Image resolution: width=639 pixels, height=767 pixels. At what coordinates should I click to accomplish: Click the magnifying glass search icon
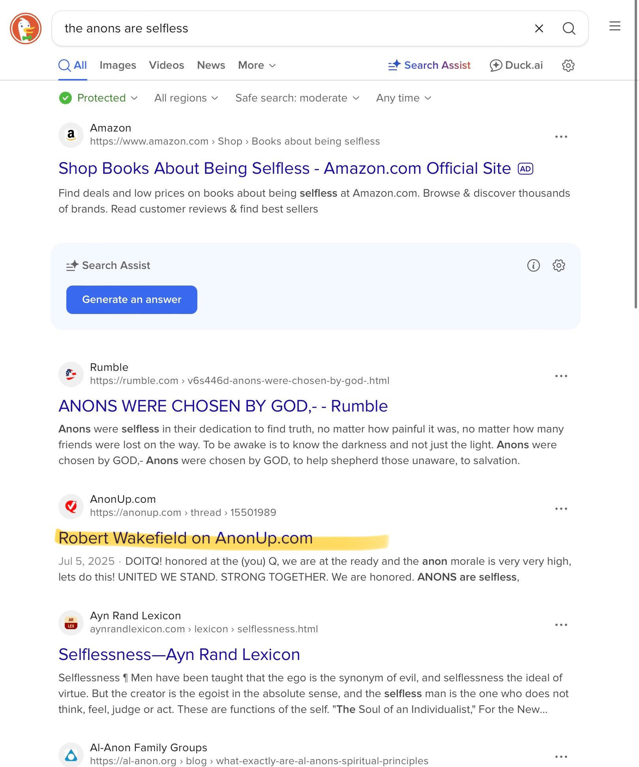(x=569, y=28)
